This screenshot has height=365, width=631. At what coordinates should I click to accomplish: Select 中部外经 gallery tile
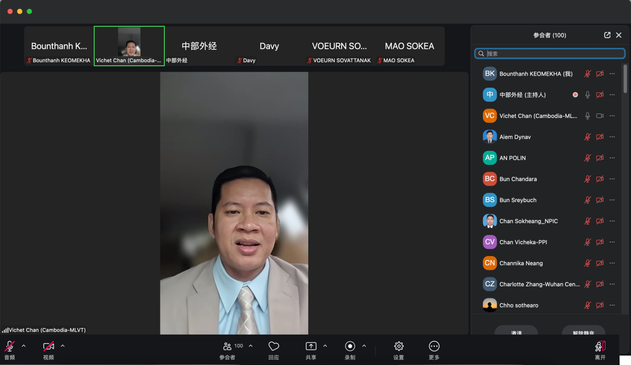[x=199, y=46]
